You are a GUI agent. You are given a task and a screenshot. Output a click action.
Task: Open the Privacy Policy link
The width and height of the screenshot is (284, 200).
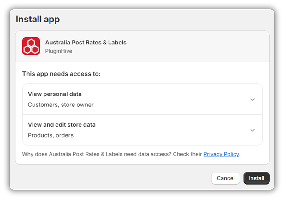(x=221, y=154)
